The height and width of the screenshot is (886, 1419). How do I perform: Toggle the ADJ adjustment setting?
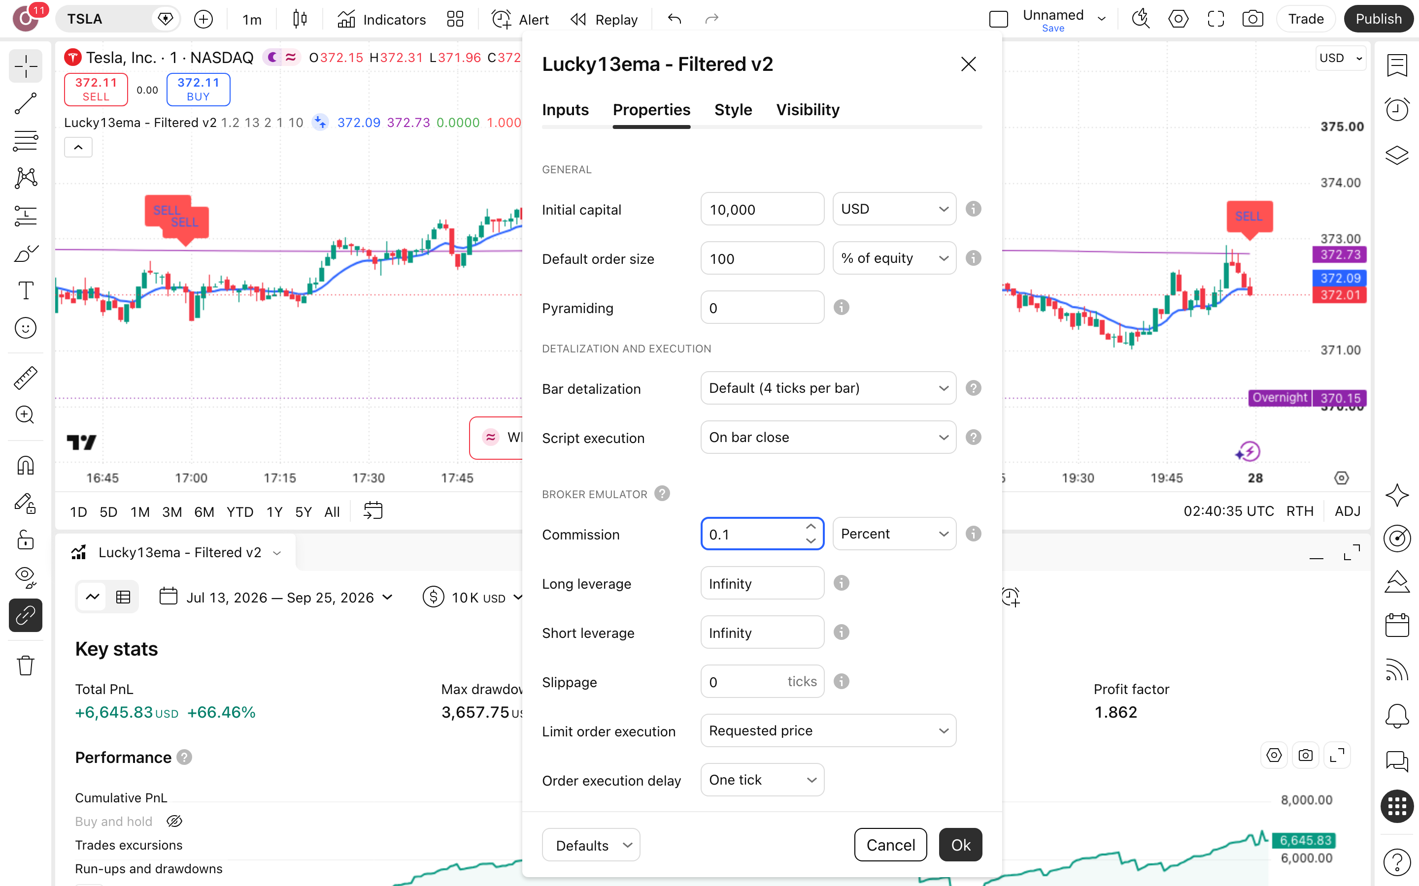click(1347, 511)
